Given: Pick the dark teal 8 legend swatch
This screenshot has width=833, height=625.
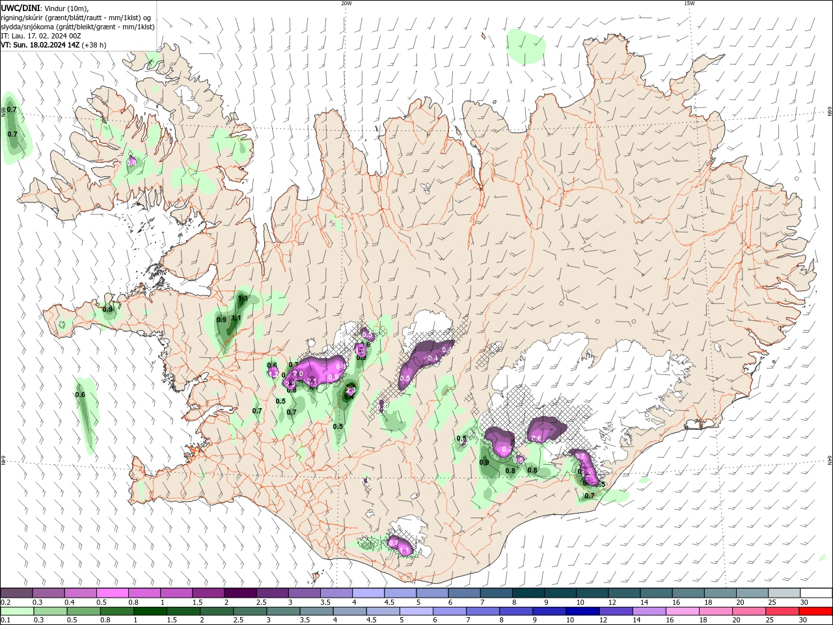Looking at the screenshot, I should [528, 593].
